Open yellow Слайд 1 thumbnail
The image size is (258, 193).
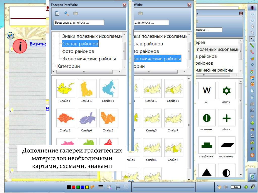[66, 88]
